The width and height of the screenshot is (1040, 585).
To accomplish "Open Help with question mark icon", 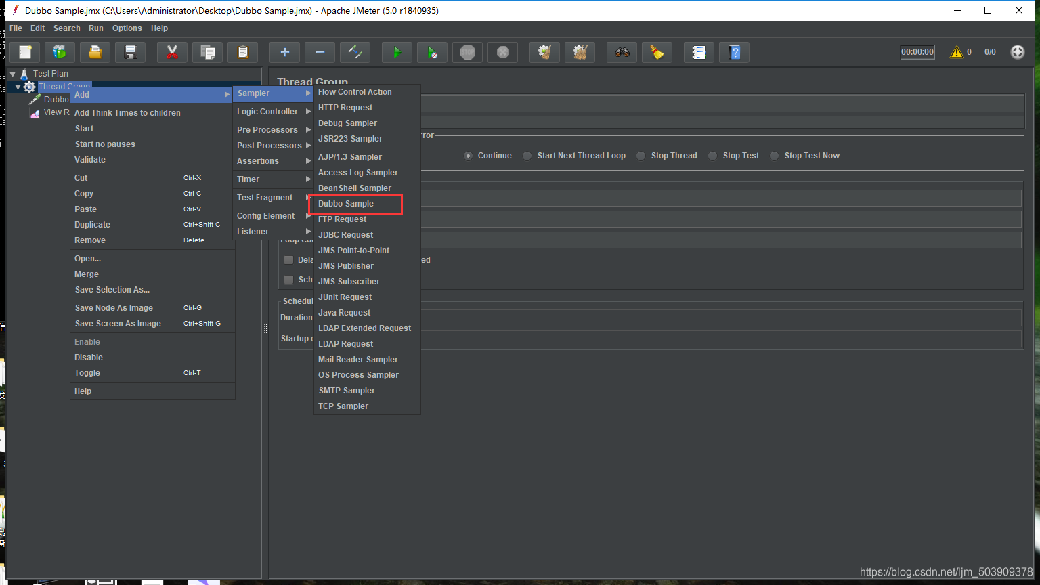I will 735,52.
